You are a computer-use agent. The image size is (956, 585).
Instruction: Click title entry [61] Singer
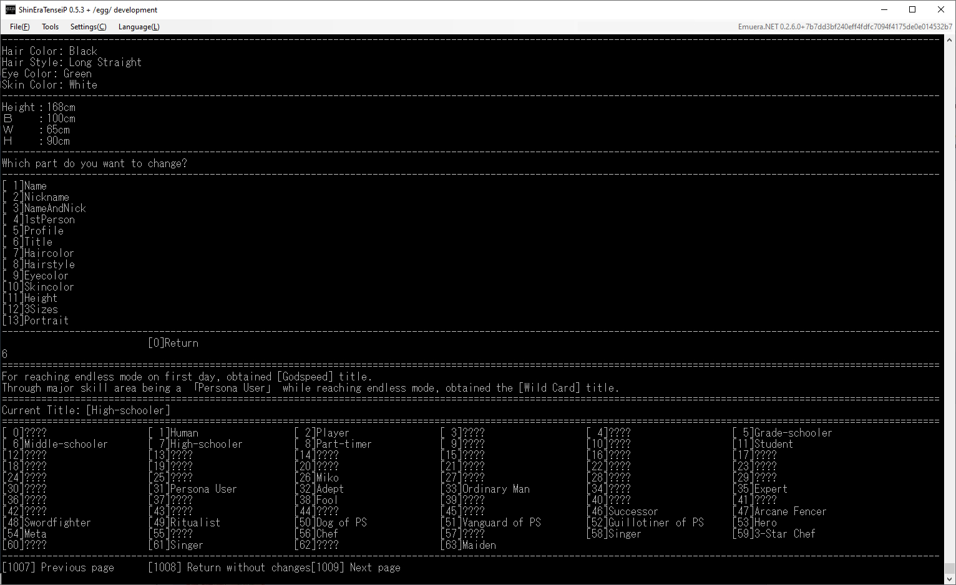tap(176, 545)
